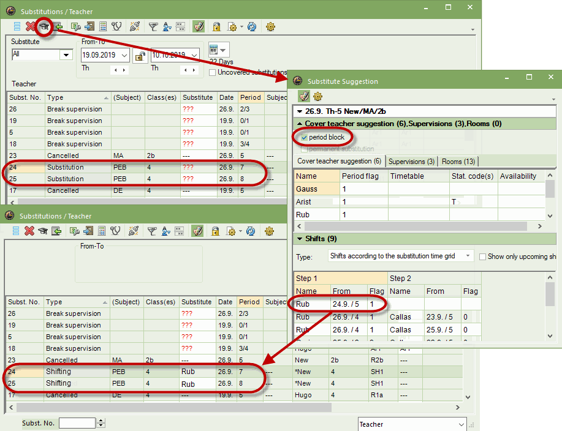Tick the permanent substitution checkbox
562x431 pixels.
click(x=305, y=149)
